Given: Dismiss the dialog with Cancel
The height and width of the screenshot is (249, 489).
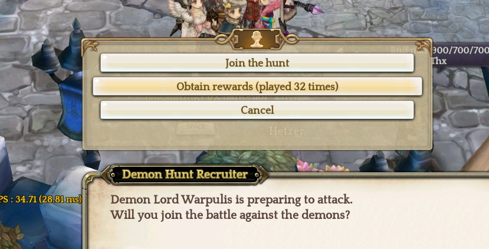Looking at the screenshot, I should tap(257, 110).
